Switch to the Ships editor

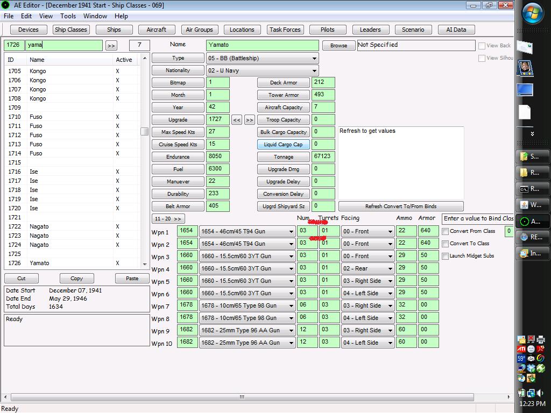(x=114, y=30)
